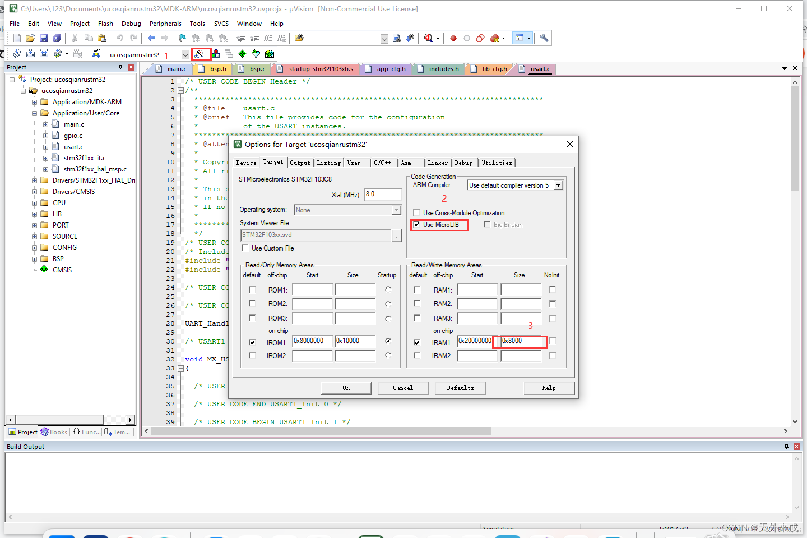Click the Download to flash LOAD icon
Image resolution: width=807 pixels, height=538 pixels.
click(x=96, y=54)
